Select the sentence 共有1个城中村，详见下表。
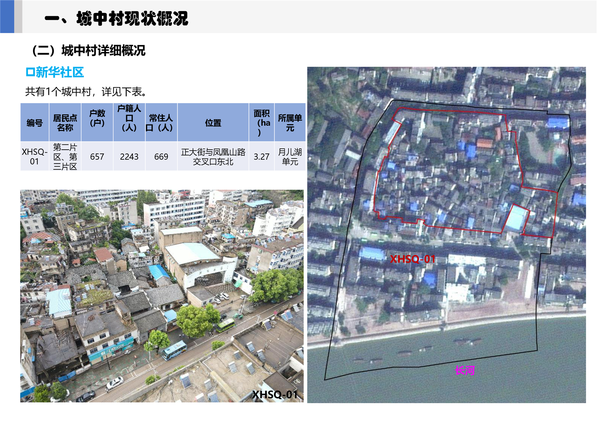This screenshot has width=597, height=422. (x=86, y=91)
